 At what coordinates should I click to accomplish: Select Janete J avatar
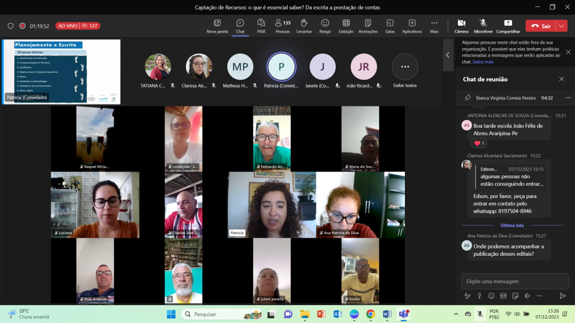point(322,67)
